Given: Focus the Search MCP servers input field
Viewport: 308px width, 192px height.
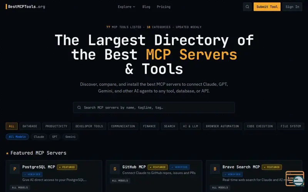Looking at the screenshot, I should 154,108.
